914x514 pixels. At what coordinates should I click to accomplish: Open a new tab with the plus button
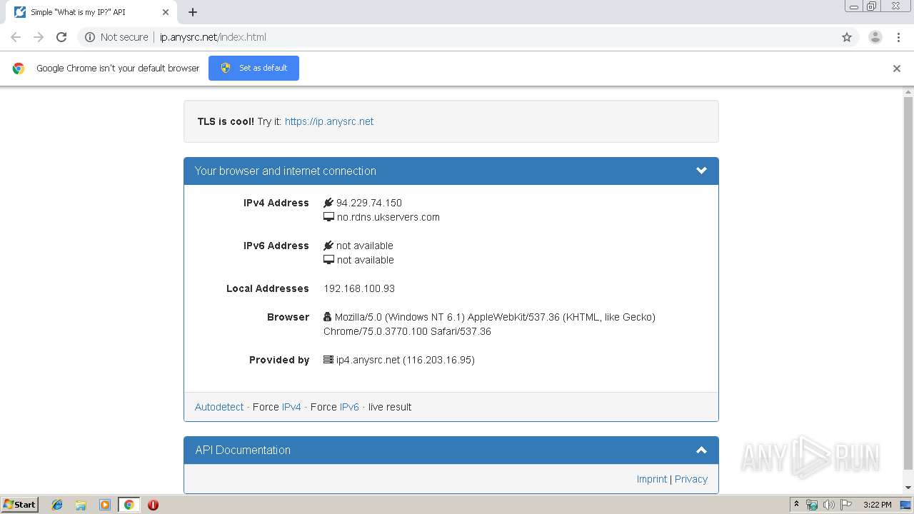pyautogui.click(x=193, y=12)
